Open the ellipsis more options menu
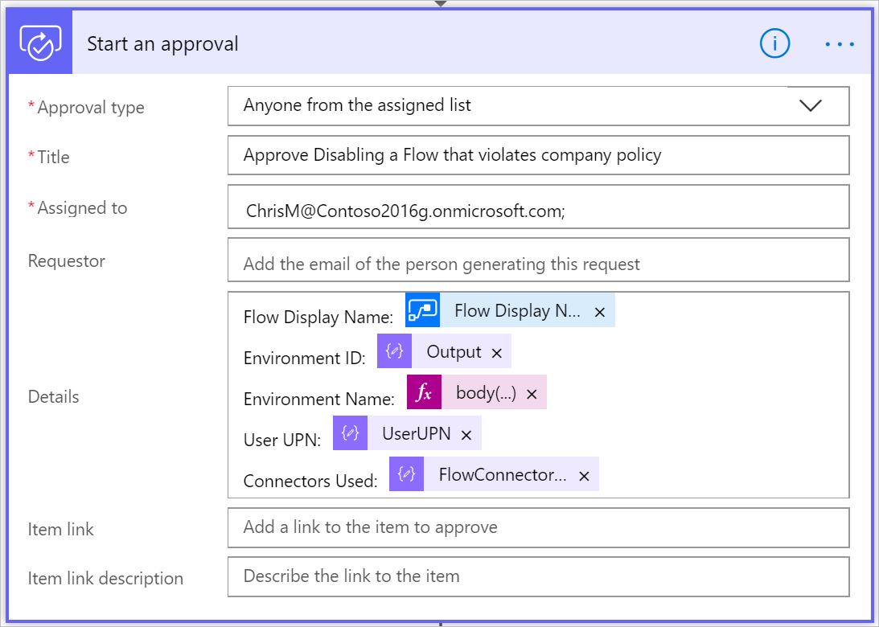Screen dimensions: 879x627 (840, 44)
